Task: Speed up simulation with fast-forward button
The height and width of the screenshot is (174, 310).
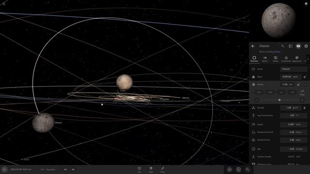Action: [73, 170]
